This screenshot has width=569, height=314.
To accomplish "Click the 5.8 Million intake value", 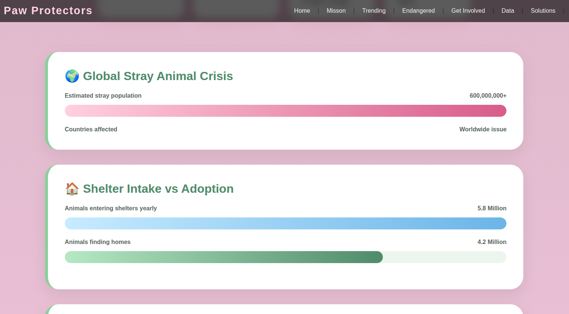I will tap(492, 208).
